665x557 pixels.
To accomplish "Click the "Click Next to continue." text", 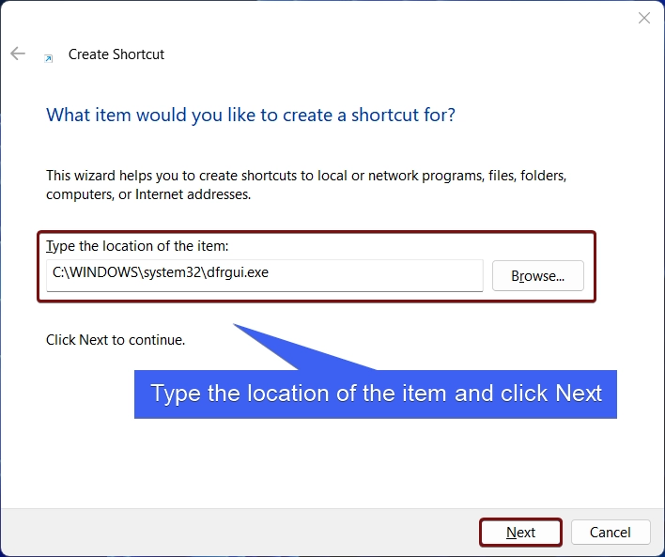I will tap(116, 340).
